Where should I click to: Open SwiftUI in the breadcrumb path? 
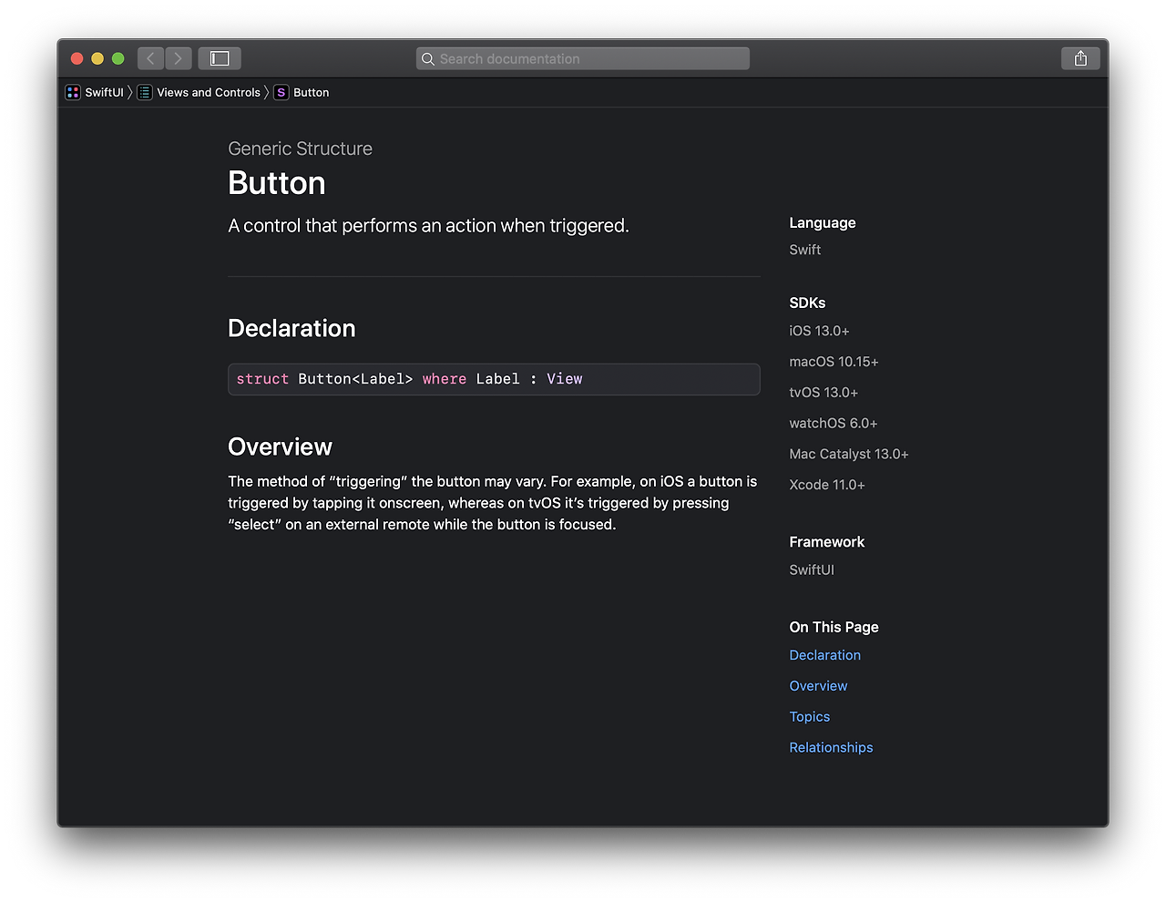tap(104, 92)
